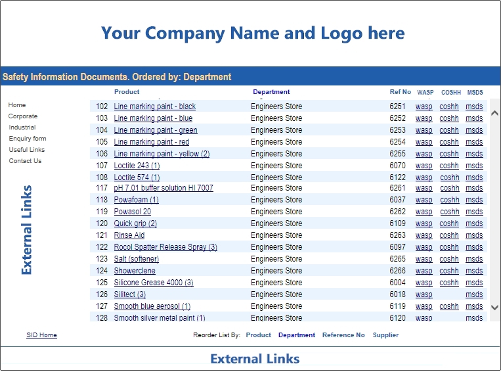Viewport: 501px width, 372px height.
Task: Reorder the list by Supplier
Action: 385,335
